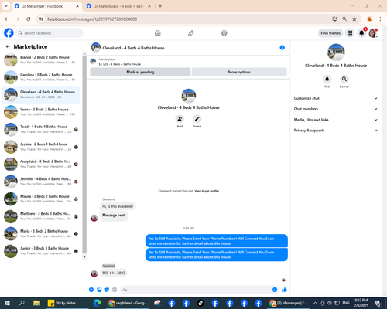This screenshot has width=387, height=309.
Task: Open Maura - 3 Beds 2 Baths House chat
Action: 41,199
